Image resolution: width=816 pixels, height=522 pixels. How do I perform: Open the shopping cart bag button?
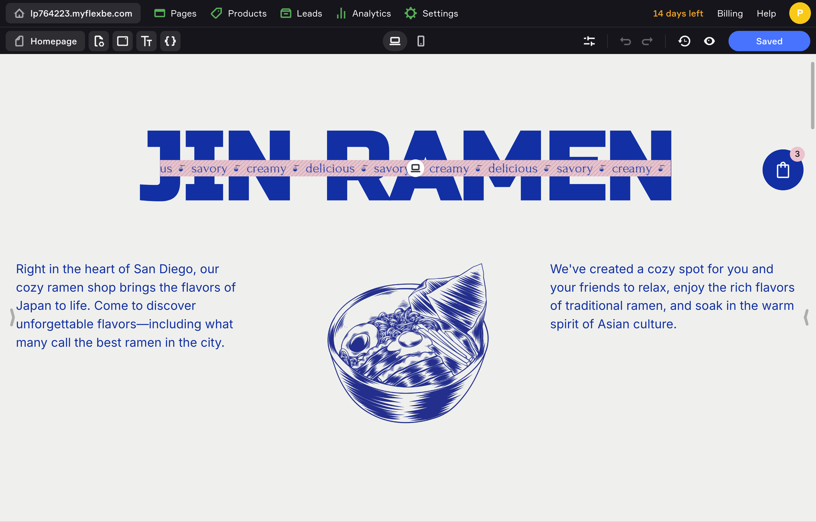782,170
